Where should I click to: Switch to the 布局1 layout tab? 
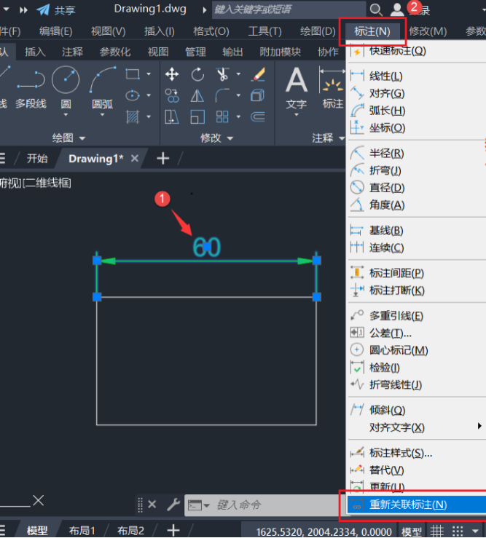coord(82,531)
